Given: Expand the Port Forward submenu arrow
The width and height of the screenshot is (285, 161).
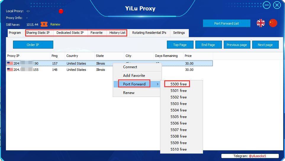Looking at the screenshot, I should pos(157,84).
